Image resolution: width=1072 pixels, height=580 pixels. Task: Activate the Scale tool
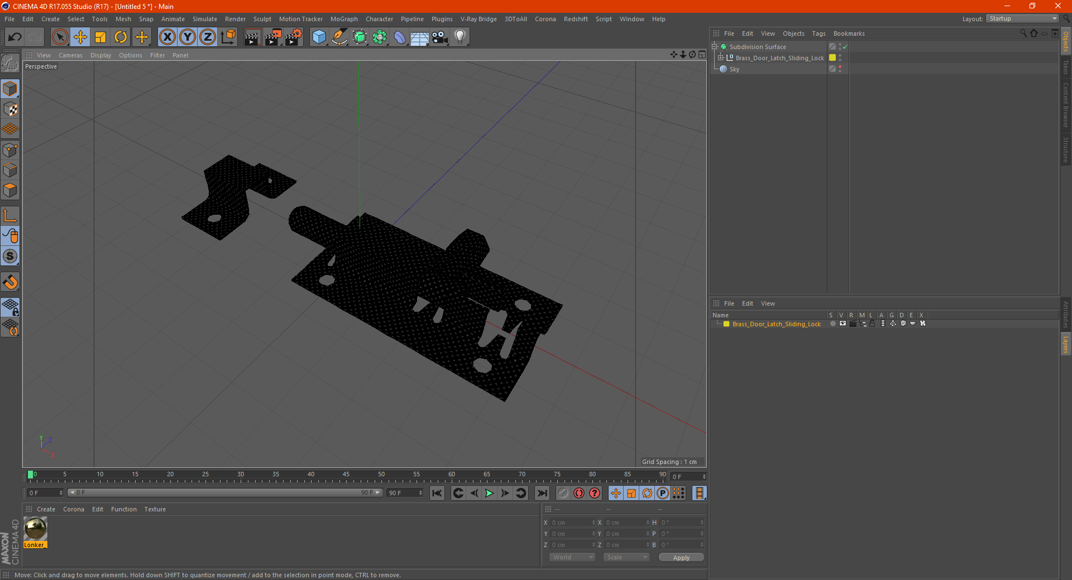pyautogui.click(x=100, y=37)
